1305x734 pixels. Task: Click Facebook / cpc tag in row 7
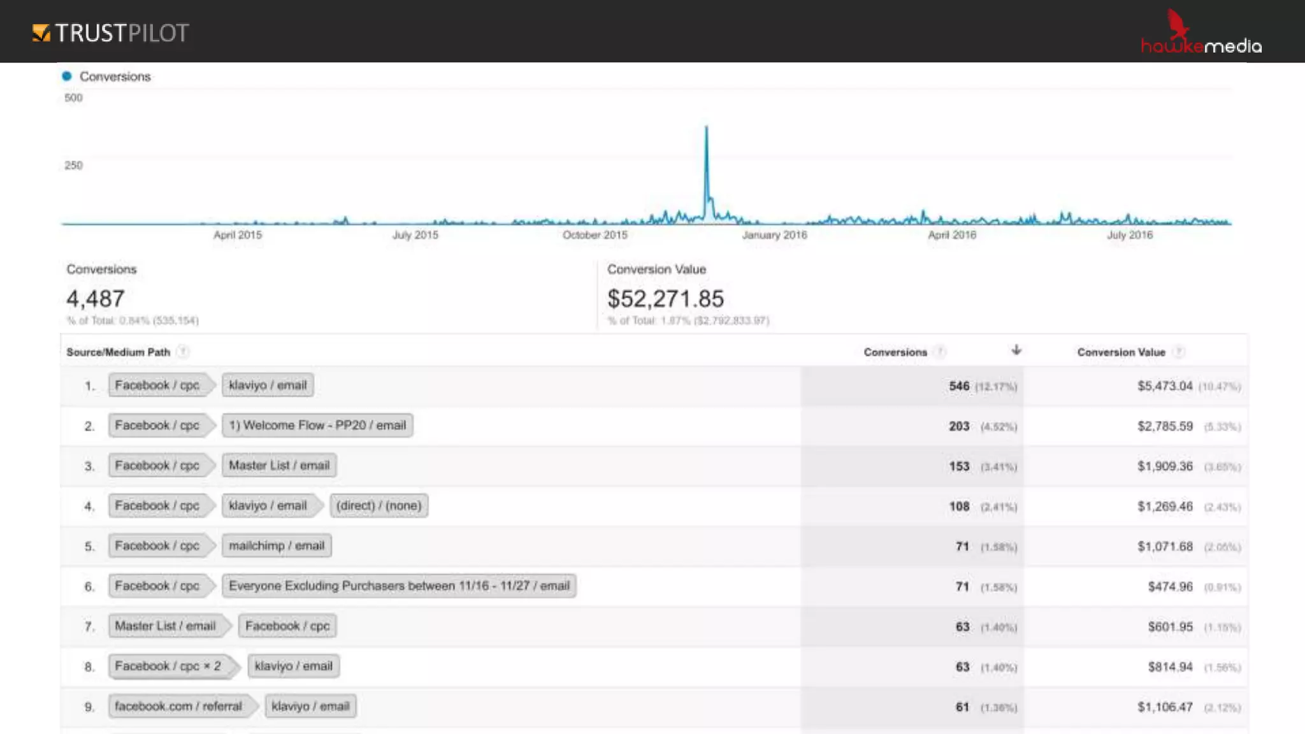coord(287,626)
